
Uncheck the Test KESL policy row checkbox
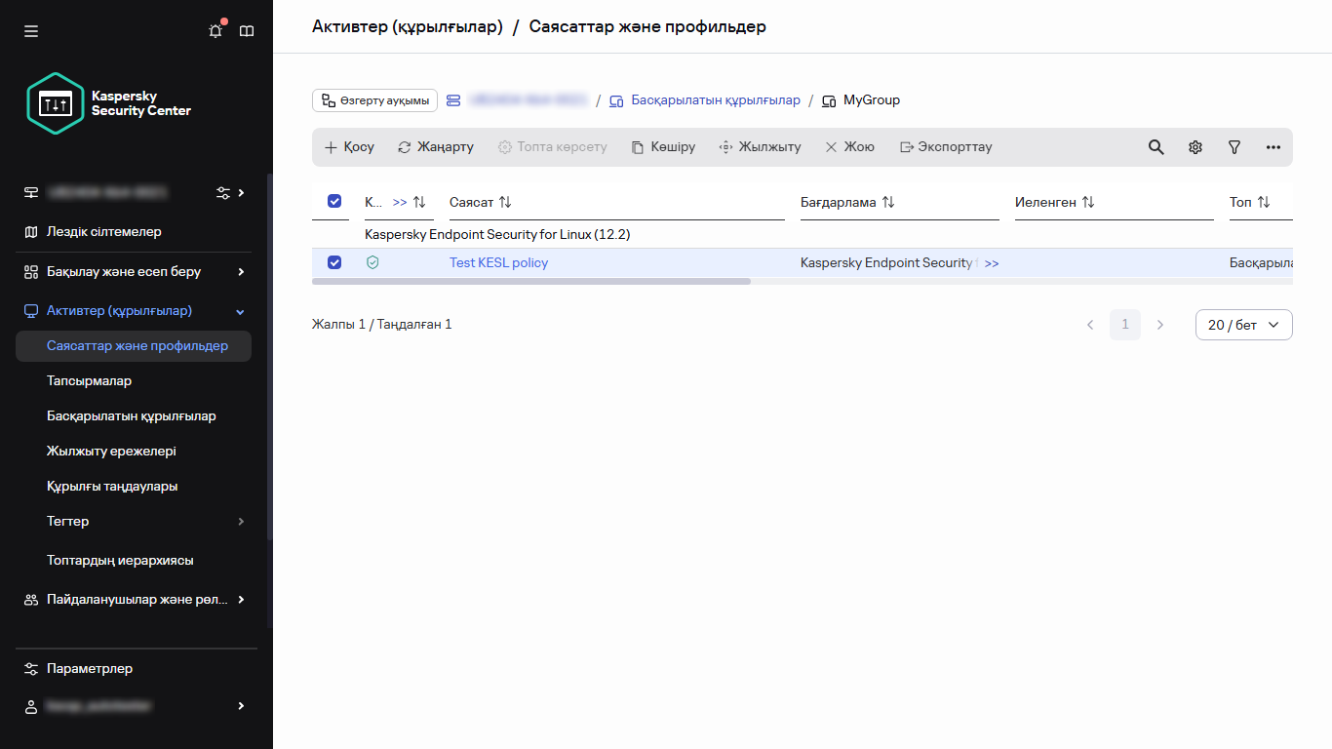pos(334,262)
